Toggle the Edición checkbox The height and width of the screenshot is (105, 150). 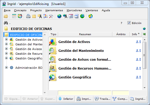[x=129, y=23]
